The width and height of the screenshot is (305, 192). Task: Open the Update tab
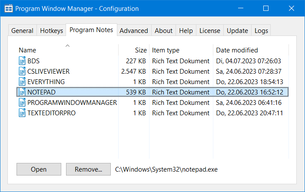(x=237, y=30)
